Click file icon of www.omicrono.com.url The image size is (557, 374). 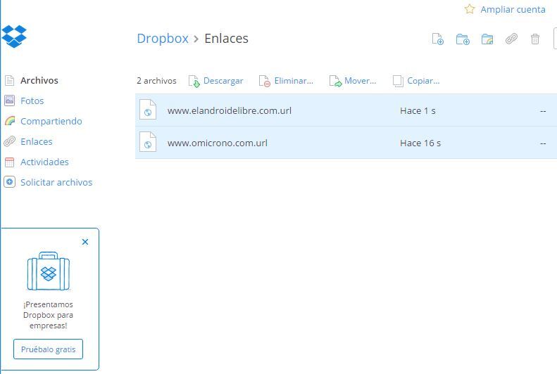148,142
